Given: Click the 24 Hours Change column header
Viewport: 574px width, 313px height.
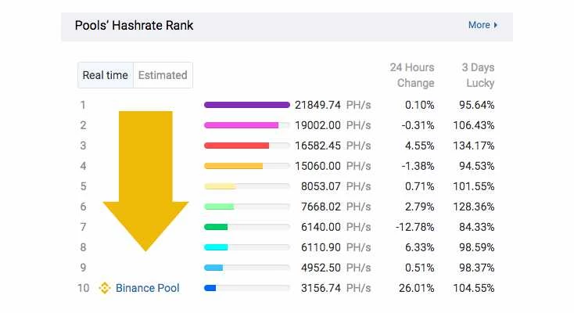Looking at the screenshot, I should tap(412, 75).
